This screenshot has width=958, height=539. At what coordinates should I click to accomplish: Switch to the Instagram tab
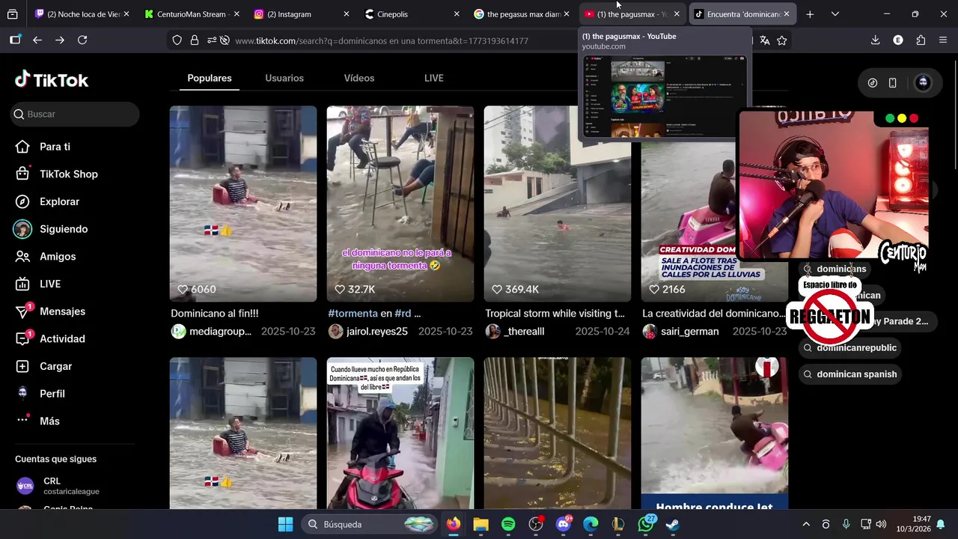click(x=302, y=14)
